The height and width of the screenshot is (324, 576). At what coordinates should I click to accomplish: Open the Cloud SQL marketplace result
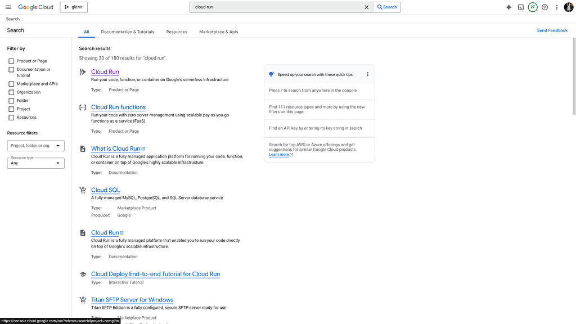pyautogui.click(x=105, y=190)
